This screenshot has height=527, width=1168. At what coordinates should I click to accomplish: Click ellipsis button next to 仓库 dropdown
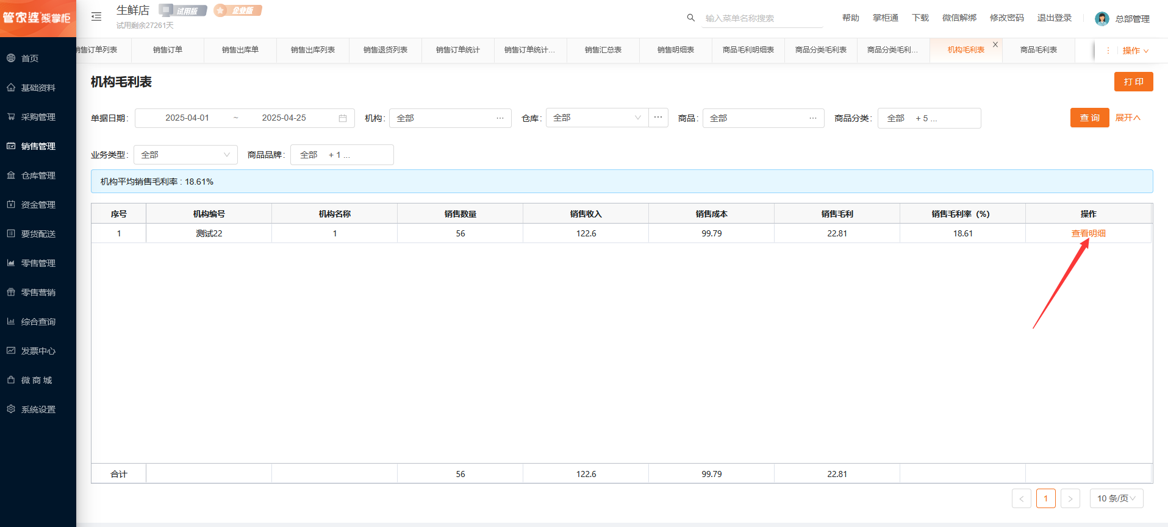click(x=658, y=118)
